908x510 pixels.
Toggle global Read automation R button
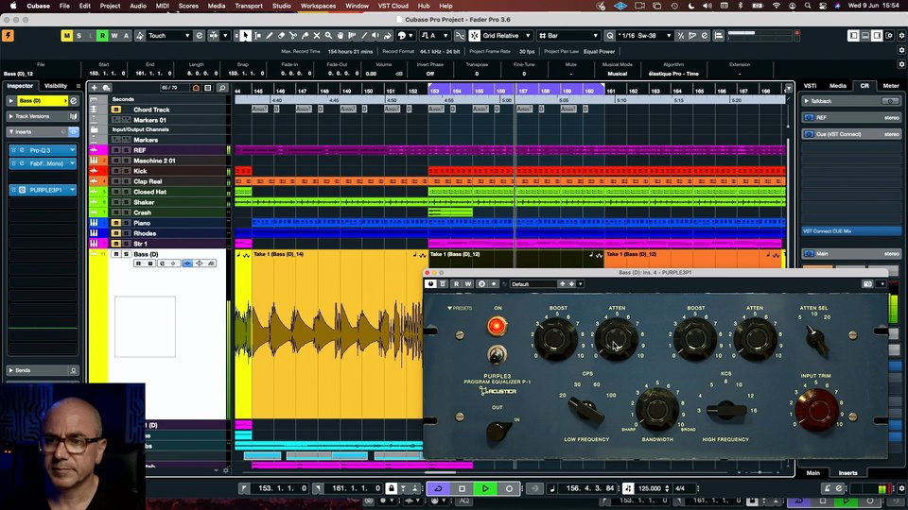click(x=102, y=36)
